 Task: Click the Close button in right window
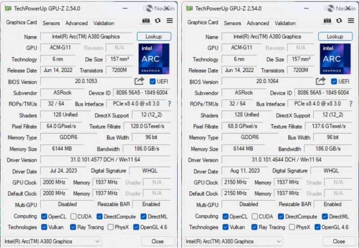point(339,241)
